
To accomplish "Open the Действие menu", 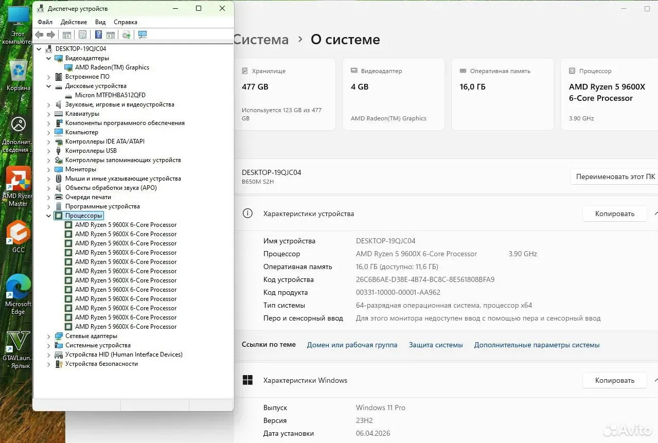I will click(x=74, y=22).
